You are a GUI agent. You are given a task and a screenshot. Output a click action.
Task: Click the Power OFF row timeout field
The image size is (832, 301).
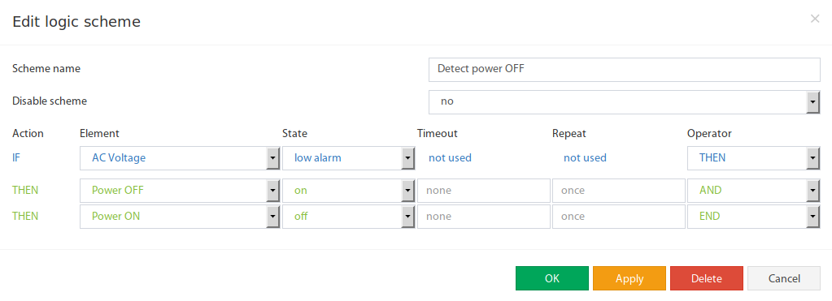click(483, 191)
